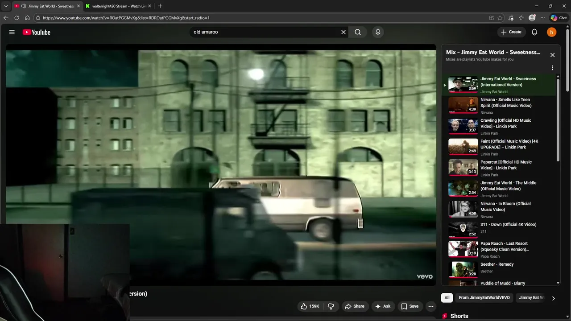Play 311 Down Official 4K Video

coord(499,229)
